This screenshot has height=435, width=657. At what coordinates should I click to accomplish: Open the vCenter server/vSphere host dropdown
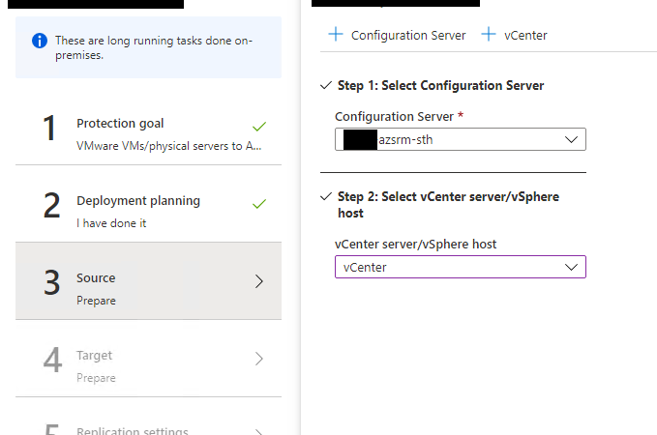[x=461, y=267]
